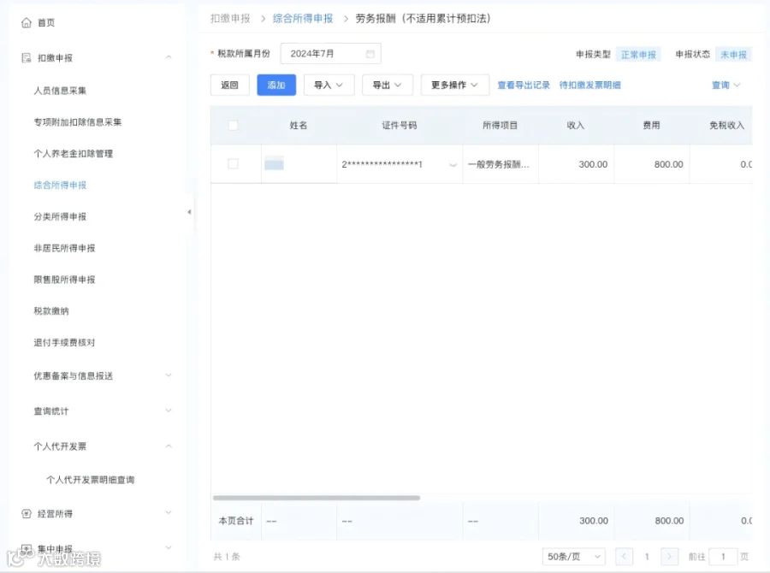Click the 姓名 column header
This screenshot has height=573, width=770.
point(299,125)
